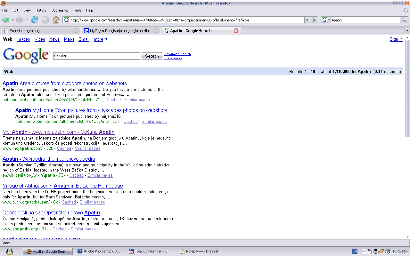Open the Gmail link
Image resolution: width=410 pixels, height=256 pixels.
click(84, 39)
